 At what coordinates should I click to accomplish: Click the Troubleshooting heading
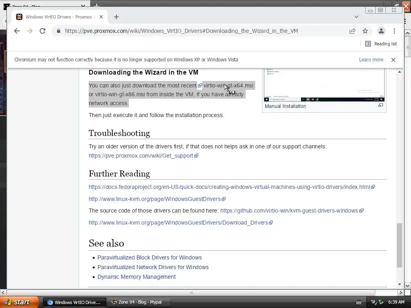tap(119, 133)
